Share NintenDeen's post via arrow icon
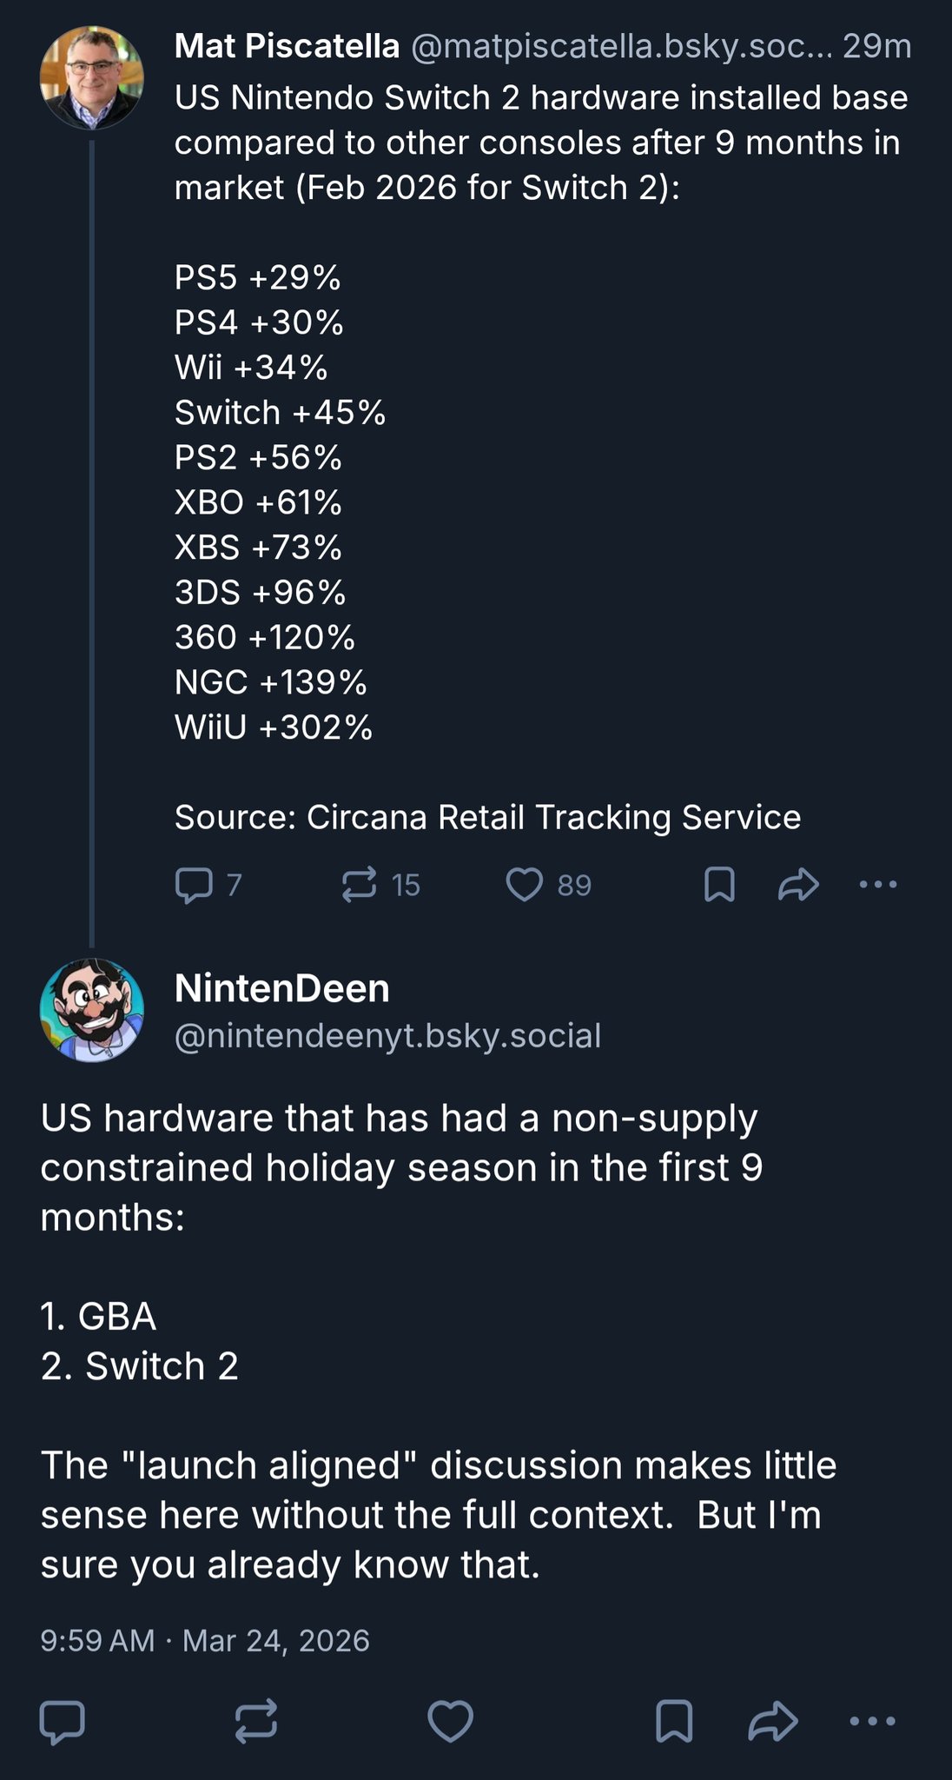 [773, 1721]
